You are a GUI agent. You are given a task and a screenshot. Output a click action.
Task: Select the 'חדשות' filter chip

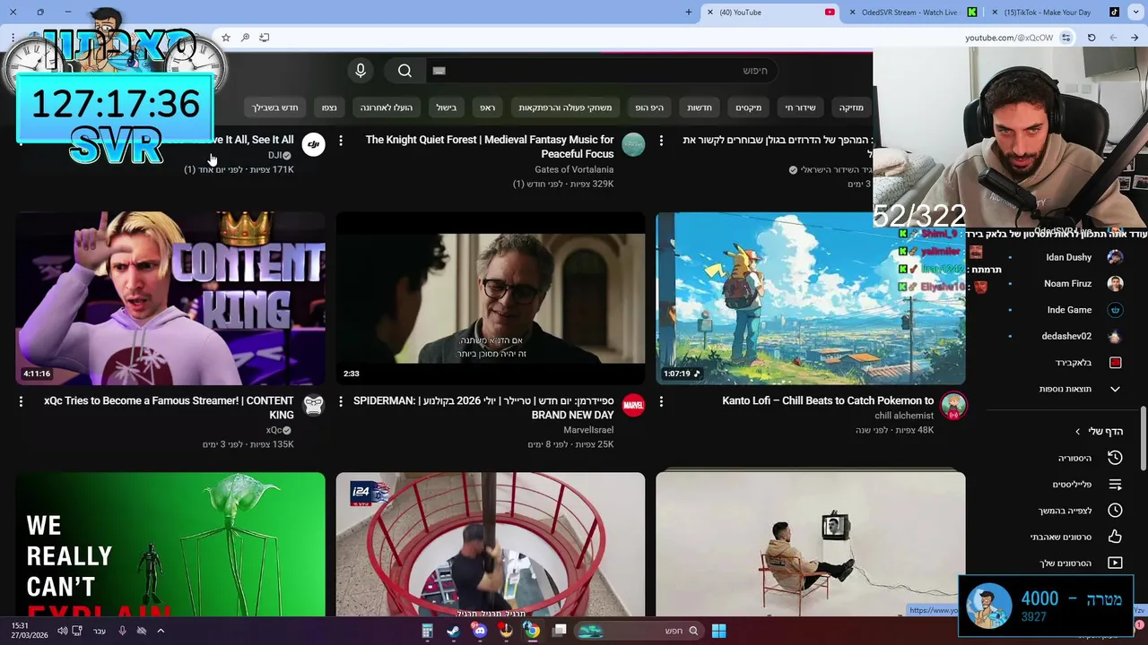700,107
